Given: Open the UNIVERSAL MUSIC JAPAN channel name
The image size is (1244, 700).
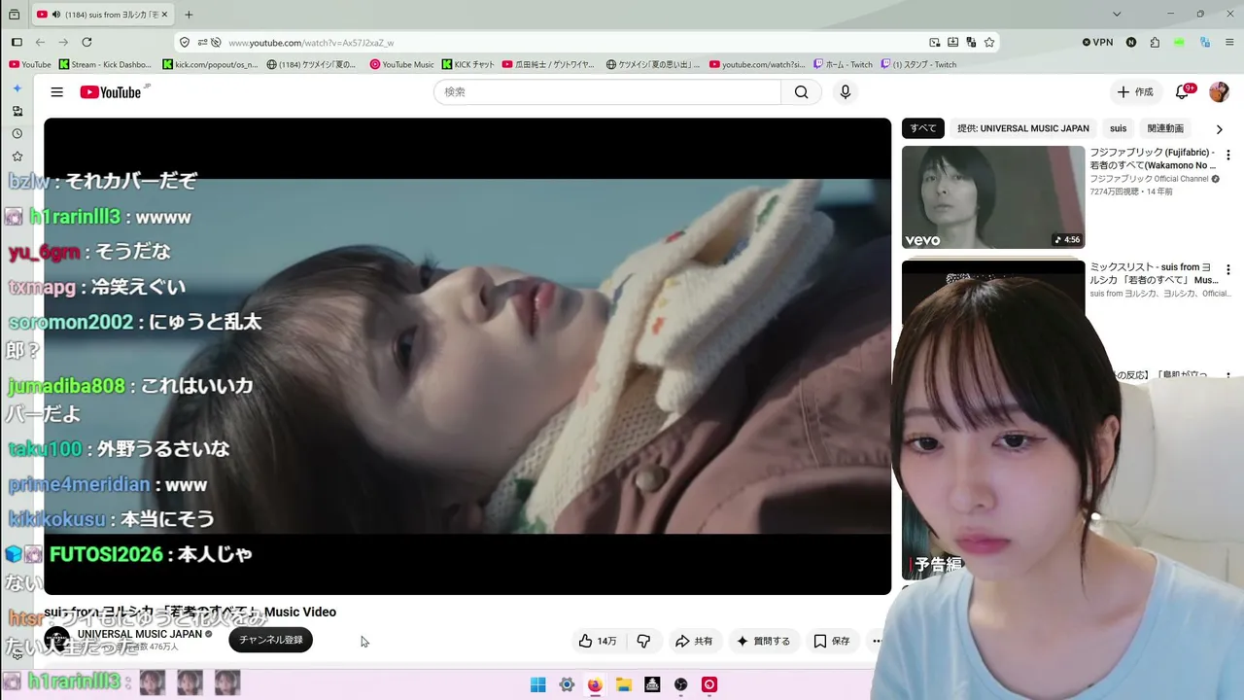Looking at the screenshot, I should pos(140,634).
